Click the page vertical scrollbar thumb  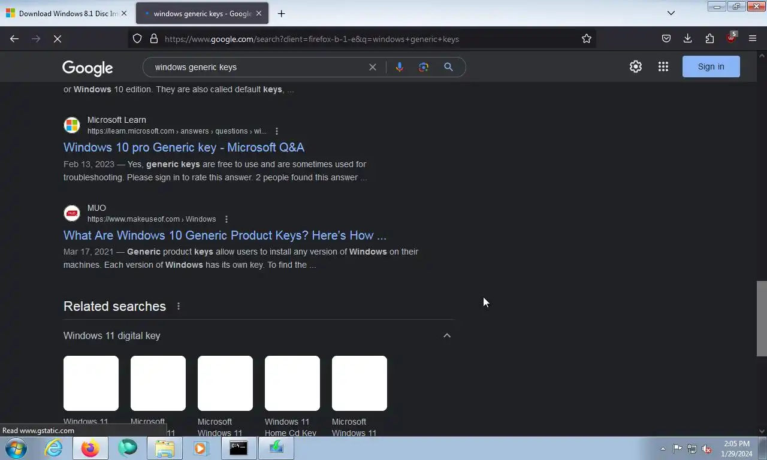762,318
